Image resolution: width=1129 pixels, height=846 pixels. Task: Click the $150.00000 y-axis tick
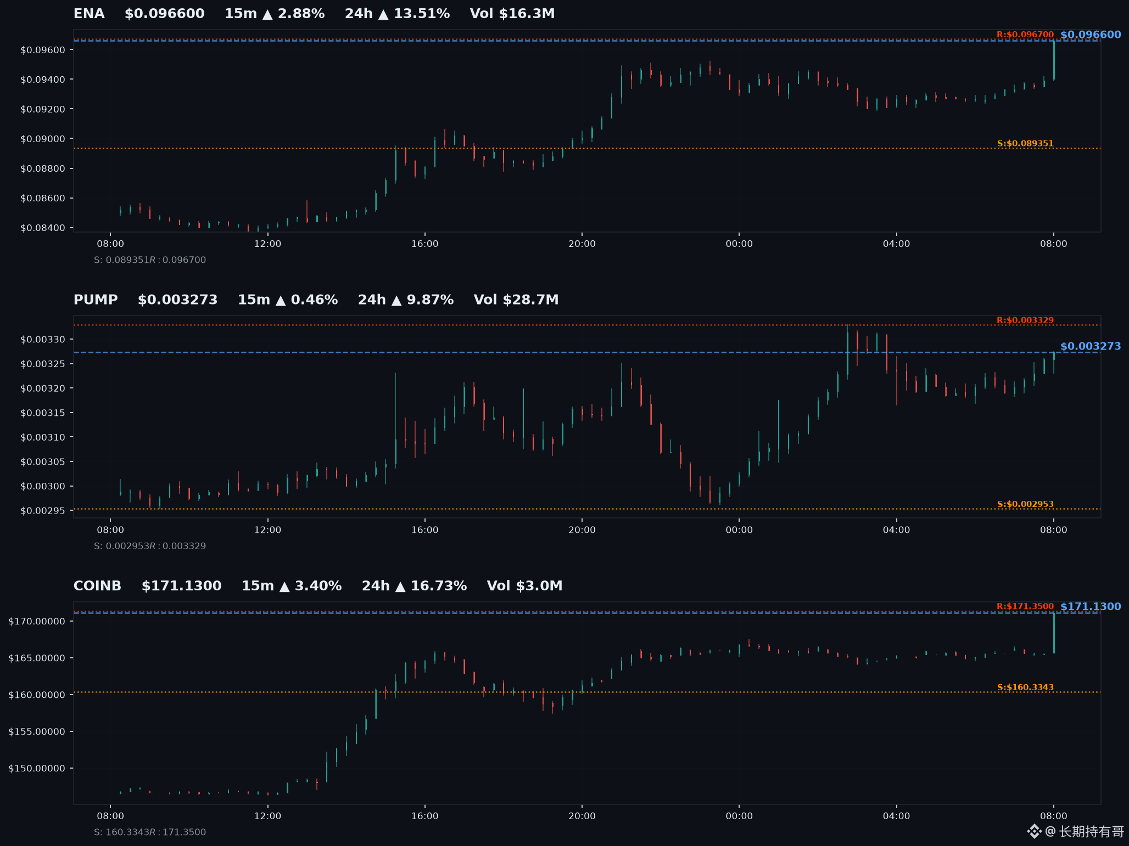coord(37,769)
